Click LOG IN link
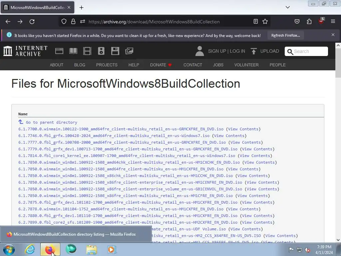This screenshot has height=256, width=341. [237, 51]
